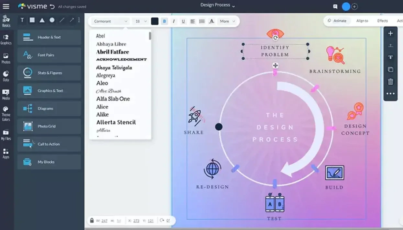Open the Effects tab
This screenshot has width=403, height=230.
pos(382,21)
